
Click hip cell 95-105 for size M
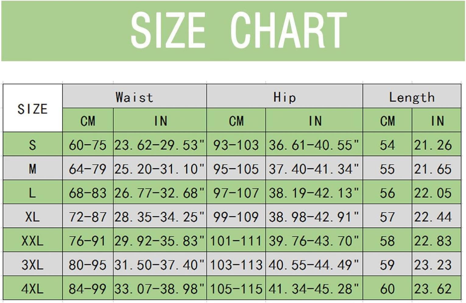click(236, 168)
